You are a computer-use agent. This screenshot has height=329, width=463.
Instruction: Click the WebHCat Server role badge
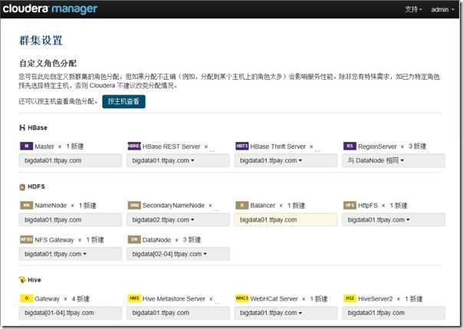pos(241,298)
